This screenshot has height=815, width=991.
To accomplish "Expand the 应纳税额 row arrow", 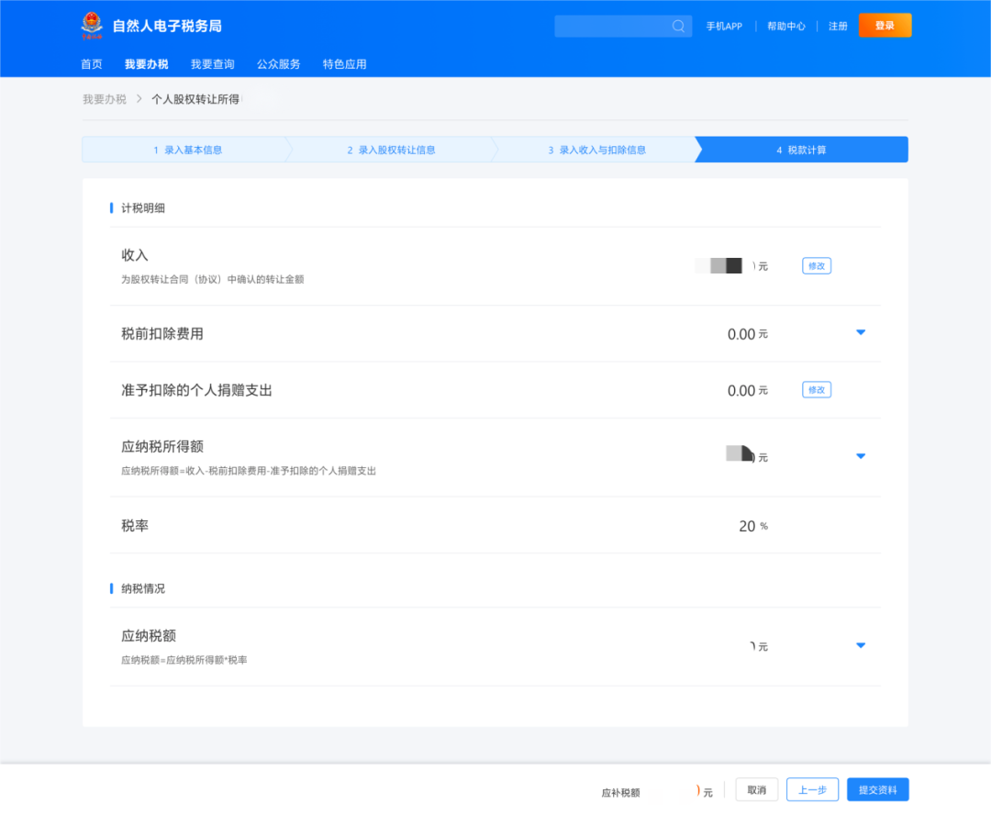I will coord(861,645).
